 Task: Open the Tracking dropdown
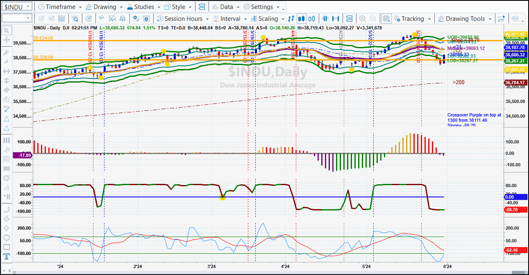coord(413,19)
